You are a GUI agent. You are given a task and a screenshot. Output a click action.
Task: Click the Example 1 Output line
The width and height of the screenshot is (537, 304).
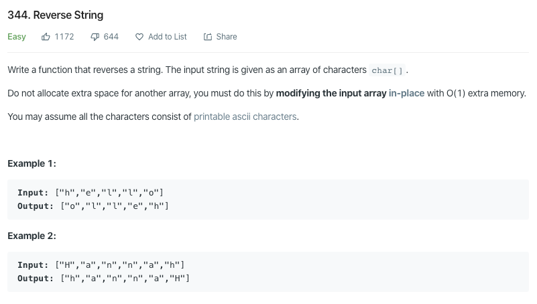tap(93, 206)
